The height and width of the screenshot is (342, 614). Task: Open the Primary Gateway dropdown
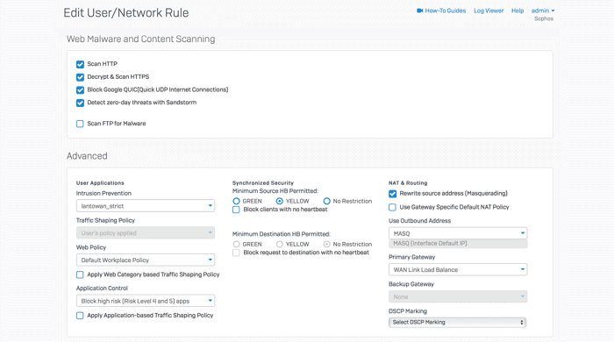coord(458,269)
